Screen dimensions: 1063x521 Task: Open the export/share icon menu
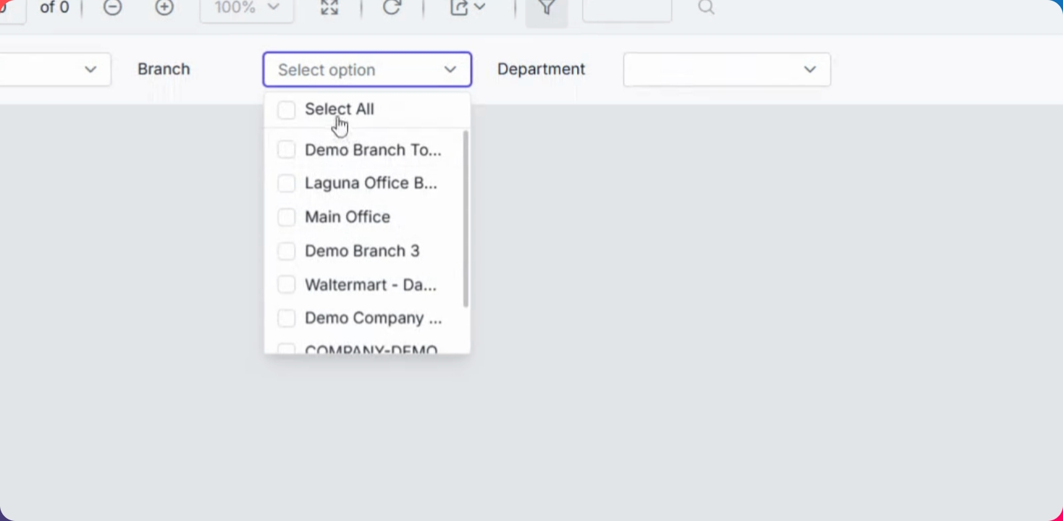(467, 8)
